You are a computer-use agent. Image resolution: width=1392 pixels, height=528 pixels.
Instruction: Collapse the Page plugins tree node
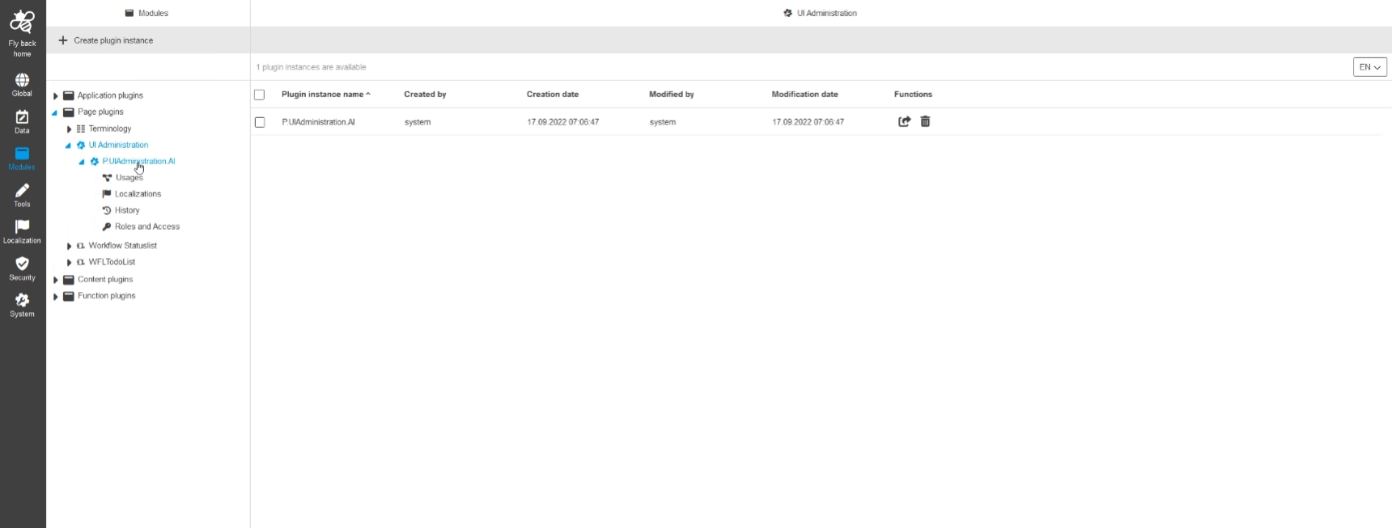[55, 112]
